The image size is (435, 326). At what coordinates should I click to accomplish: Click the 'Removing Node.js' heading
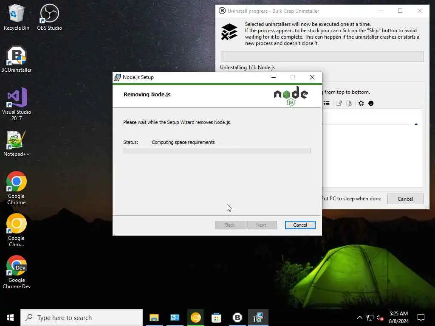147,95
